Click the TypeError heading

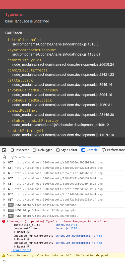tap(15, 15)
